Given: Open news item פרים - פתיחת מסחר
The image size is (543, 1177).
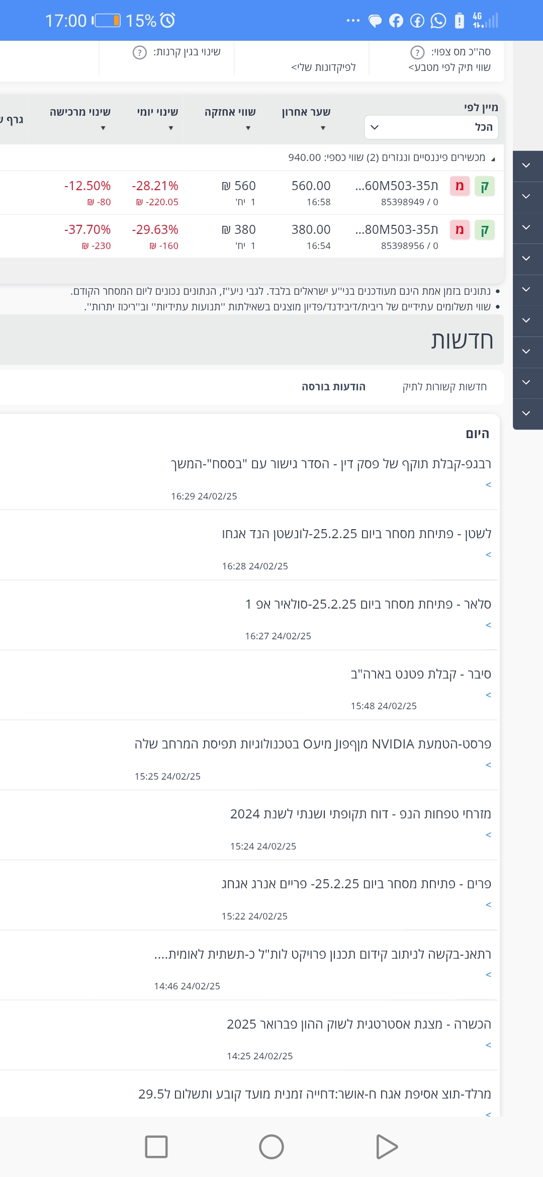Looking at the screenshot, I should [x=356, y=884].
